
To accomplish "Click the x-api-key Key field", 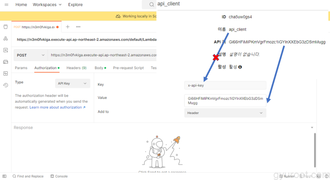I will tap(225, 85).
